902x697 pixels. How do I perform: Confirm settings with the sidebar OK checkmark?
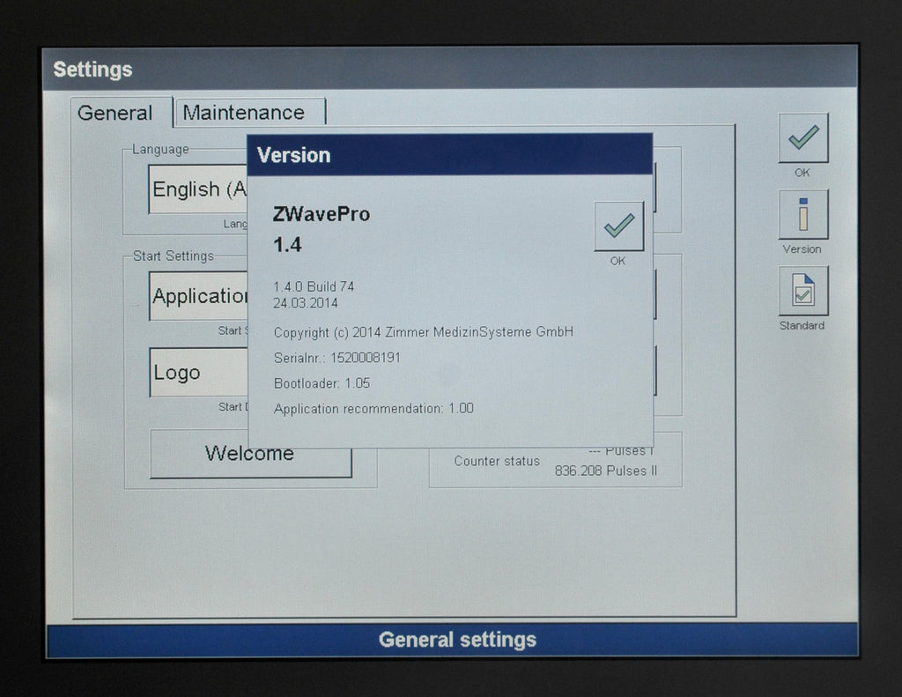click(803, 138)
